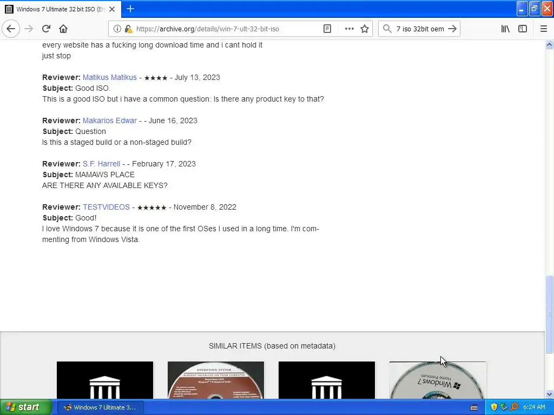This screenshot has width=554, height=415.
Task: Show the sidebars icon
Action: pos(523,29)
